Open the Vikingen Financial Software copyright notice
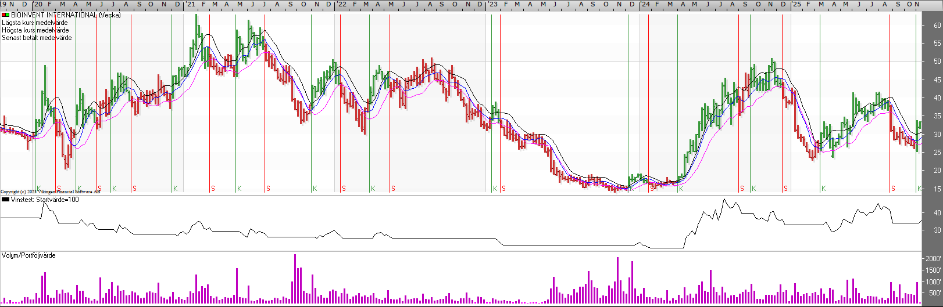Viewport: 943px width, 307px height. [51, 192]
